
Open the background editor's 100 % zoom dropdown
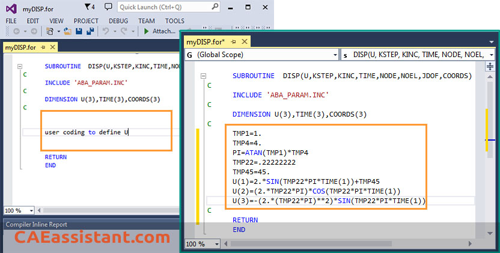31,210
